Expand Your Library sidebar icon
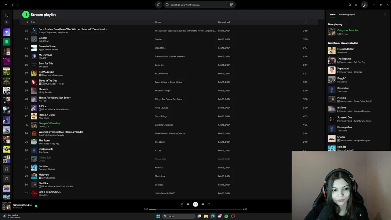 pyautogui.click(x=6, y=15)
